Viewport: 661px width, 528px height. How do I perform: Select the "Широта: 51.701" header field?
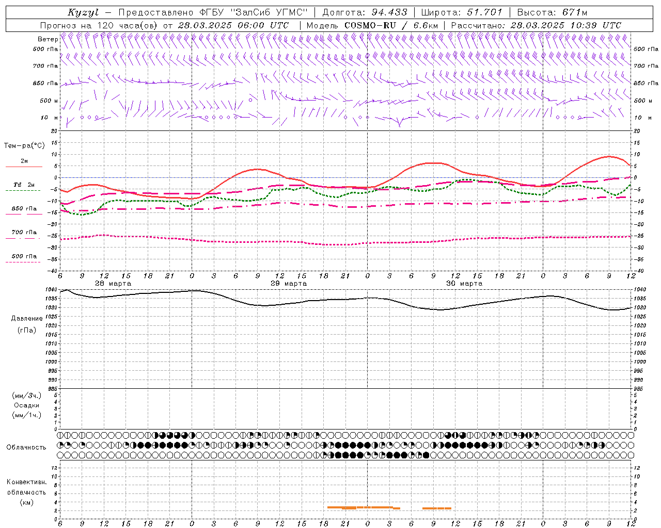click(462, 12)
